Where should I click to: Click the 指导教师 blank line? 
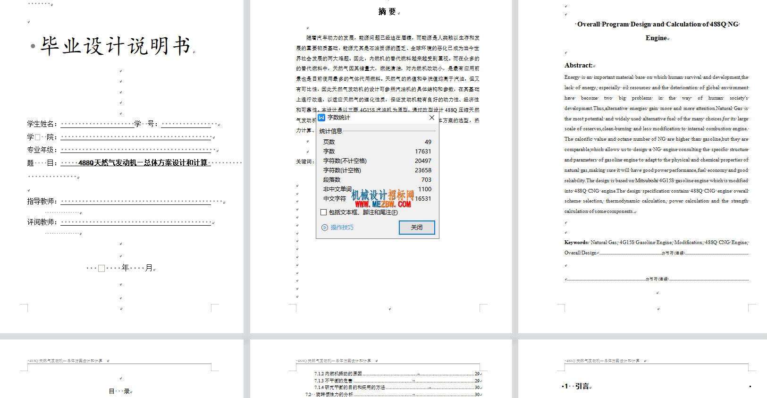point(136,201)
